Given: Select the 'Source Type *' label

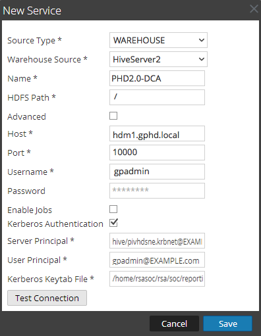Looking at the screenshot, I should click(x=34, y=41).
